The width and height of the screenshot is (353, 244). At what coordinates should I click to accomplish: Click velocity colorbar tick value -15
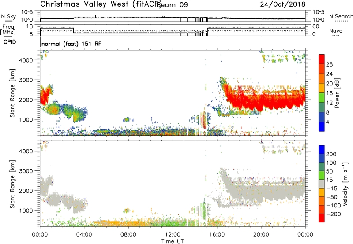pyautogui.click(x=331, y=188)
